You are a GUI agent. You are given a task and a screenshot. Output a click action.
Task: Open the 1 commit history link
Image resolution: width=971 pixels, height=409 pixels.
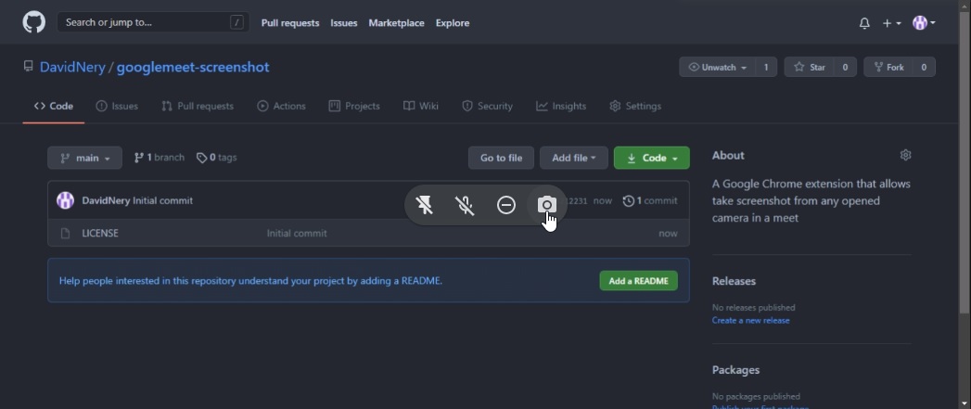coord(650,200)
